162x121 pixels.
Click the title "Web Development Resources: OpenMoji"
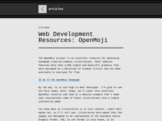pos(73,37)
